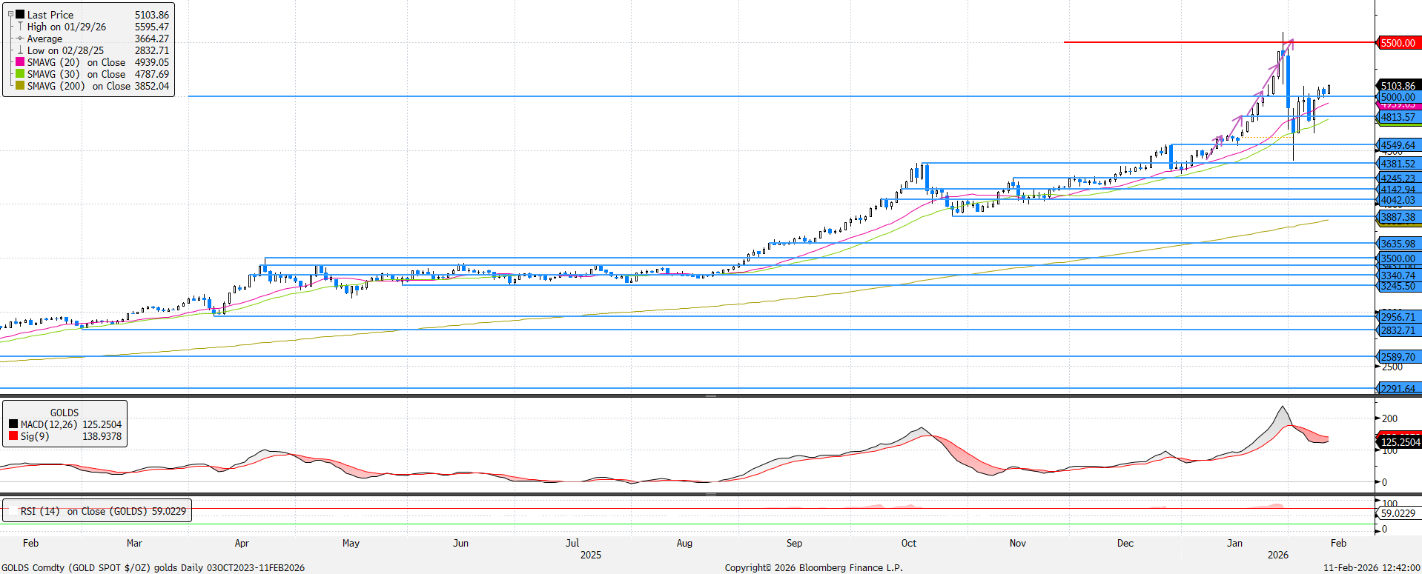
Task: Click the Average line icon in legend
Action: coord(20,39)
